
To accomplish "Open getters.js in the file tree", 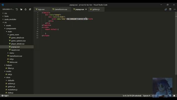I will coord(11,87).
